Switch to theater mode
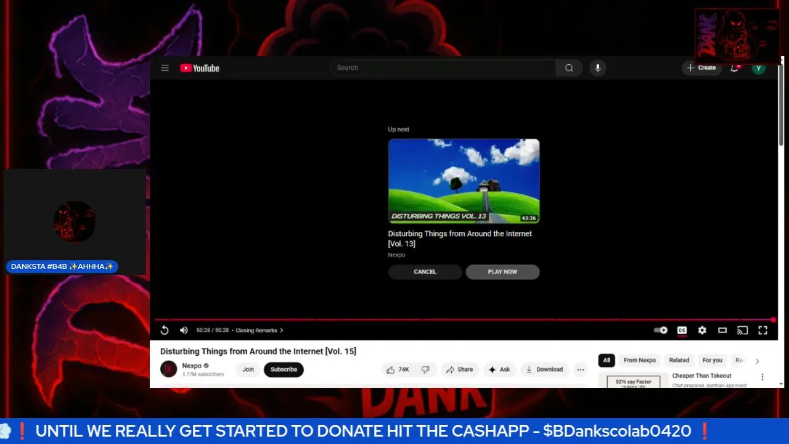The width and height of the screenshot is (789, 444). coord(722,331)
